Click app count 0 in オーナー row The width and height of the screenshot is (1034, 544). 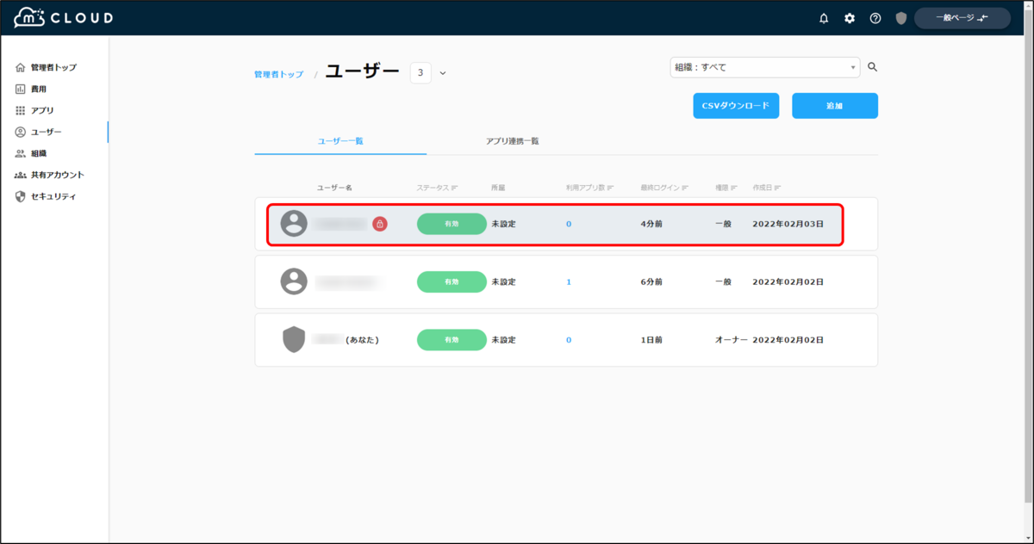pos(569,340)
